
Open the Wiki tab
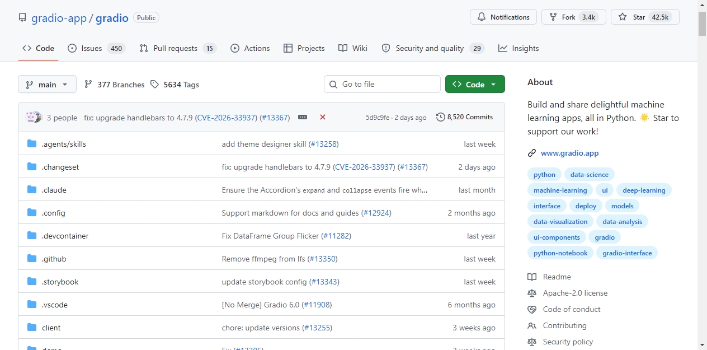tap(353, 48)
